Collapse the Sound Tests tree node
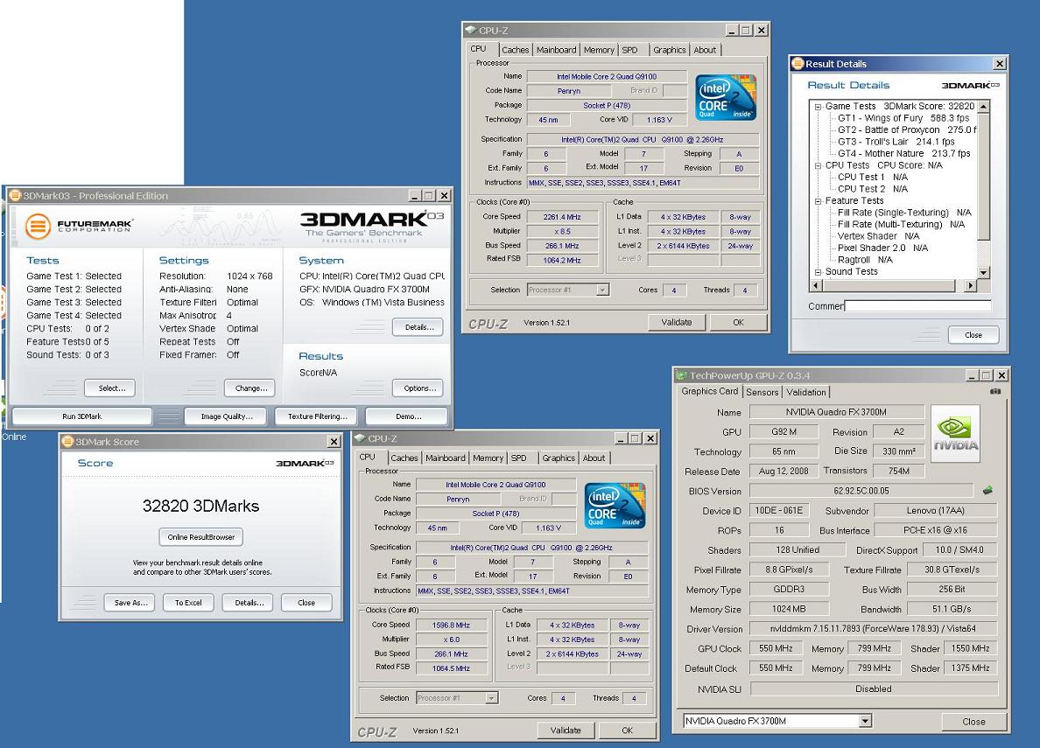 (x=818, y=272)
